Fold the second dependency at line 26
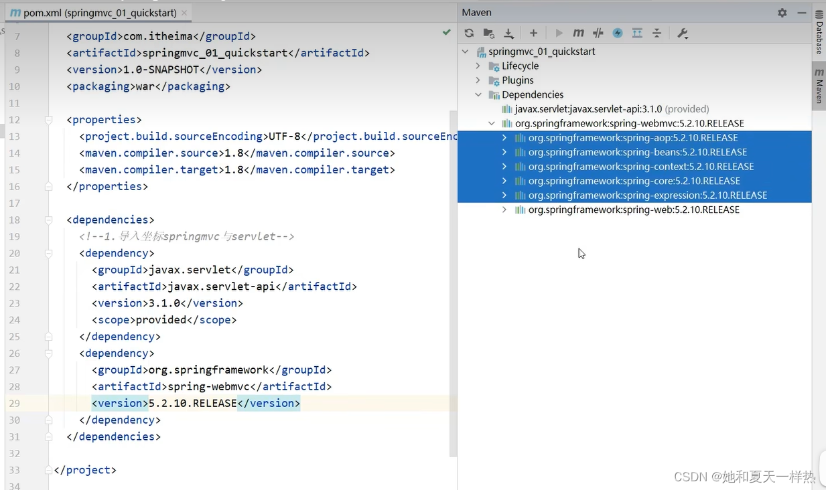Viewport: 826px width, 490px height. pos(48,353)
